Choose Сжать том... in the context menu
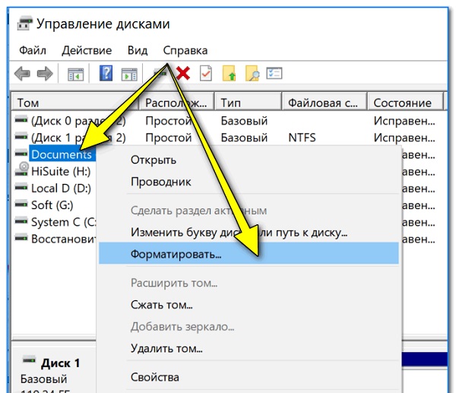 (249, 305)
